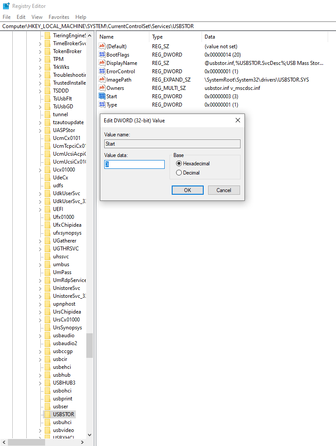Click the ErrorControl DWORD value icon
Image resolution: width=336 pixels, height=446 pixels.
[x=102, y=71]
